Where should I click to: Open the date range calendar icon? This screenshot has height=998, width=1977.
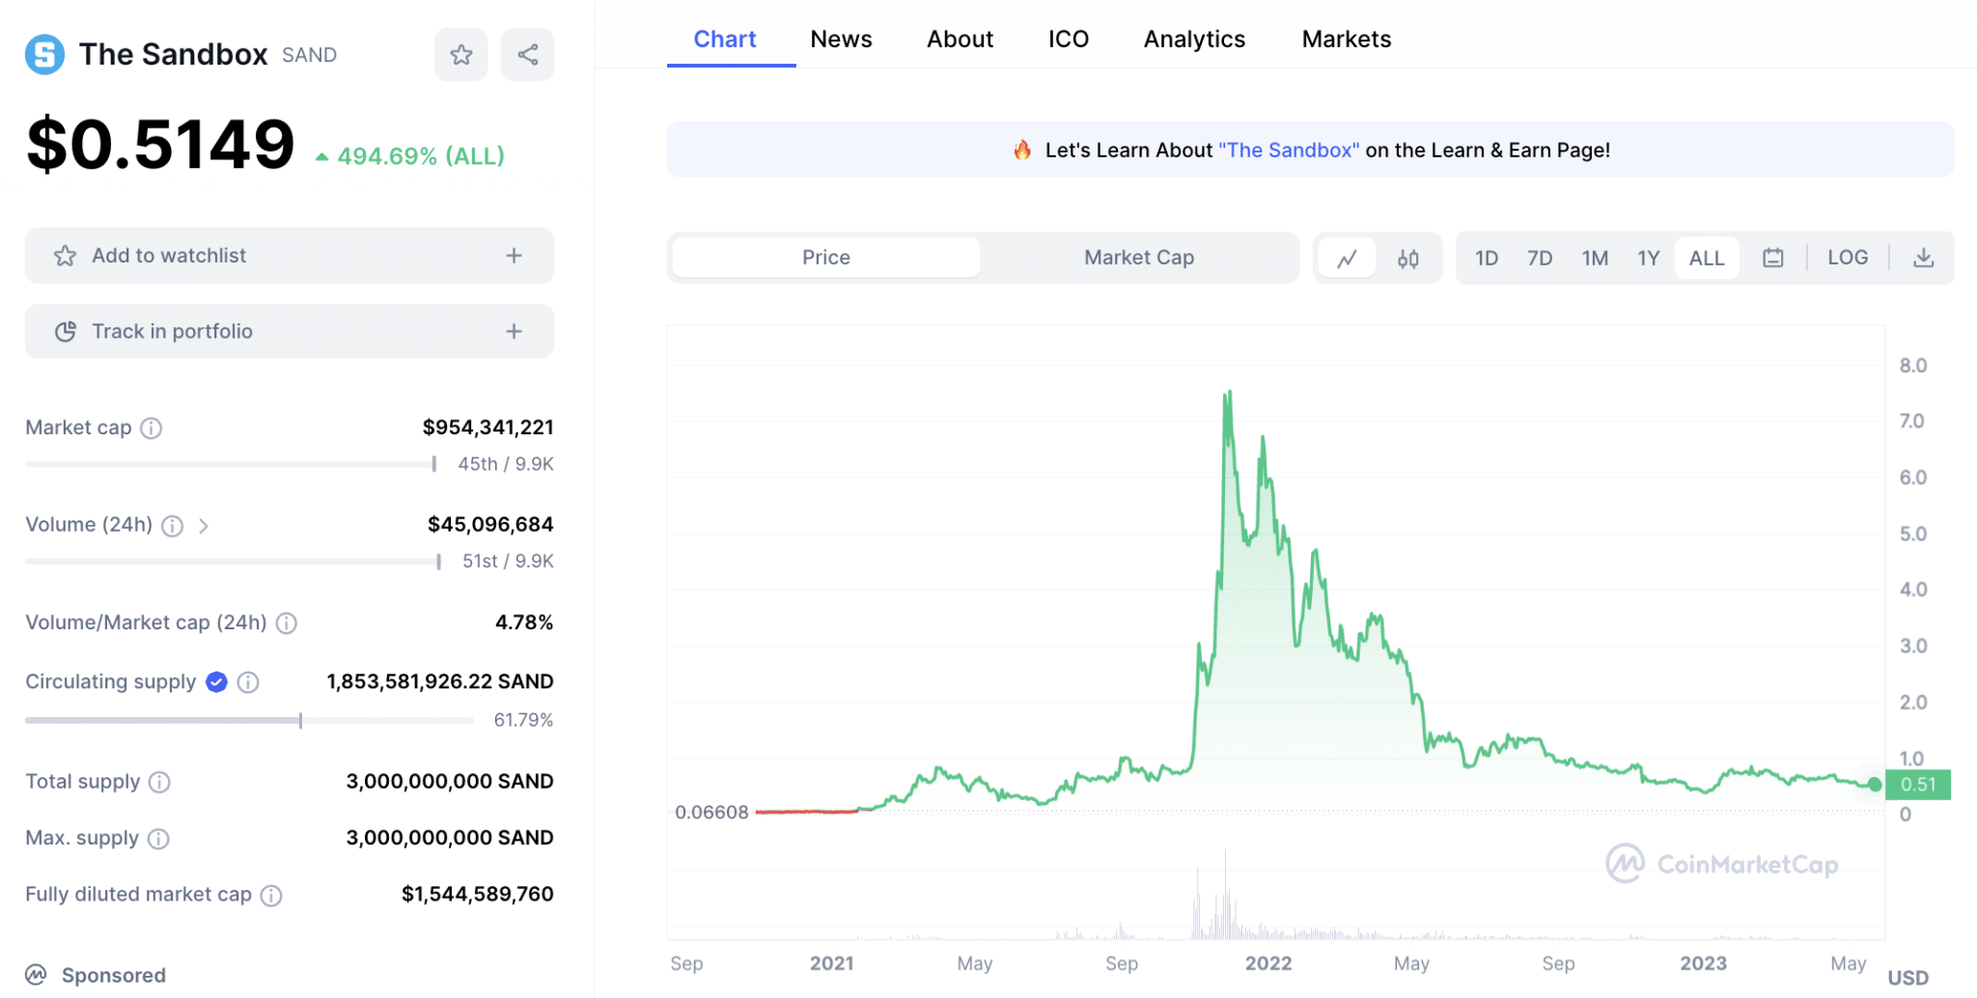(x=1772, y=257)
